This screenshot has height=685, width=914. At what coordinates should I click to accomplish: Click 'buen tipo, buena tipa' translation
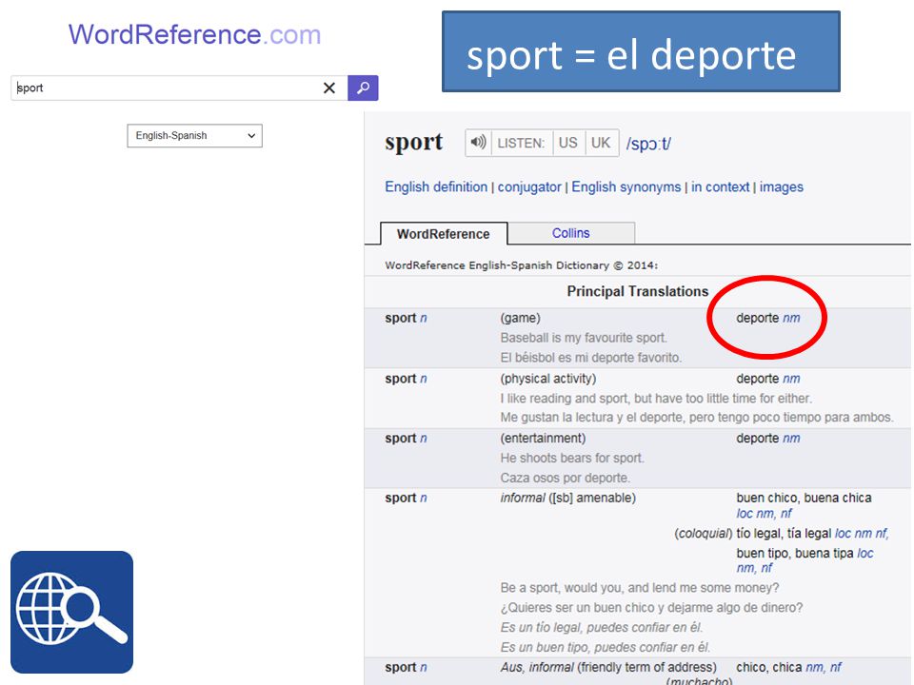794,554
